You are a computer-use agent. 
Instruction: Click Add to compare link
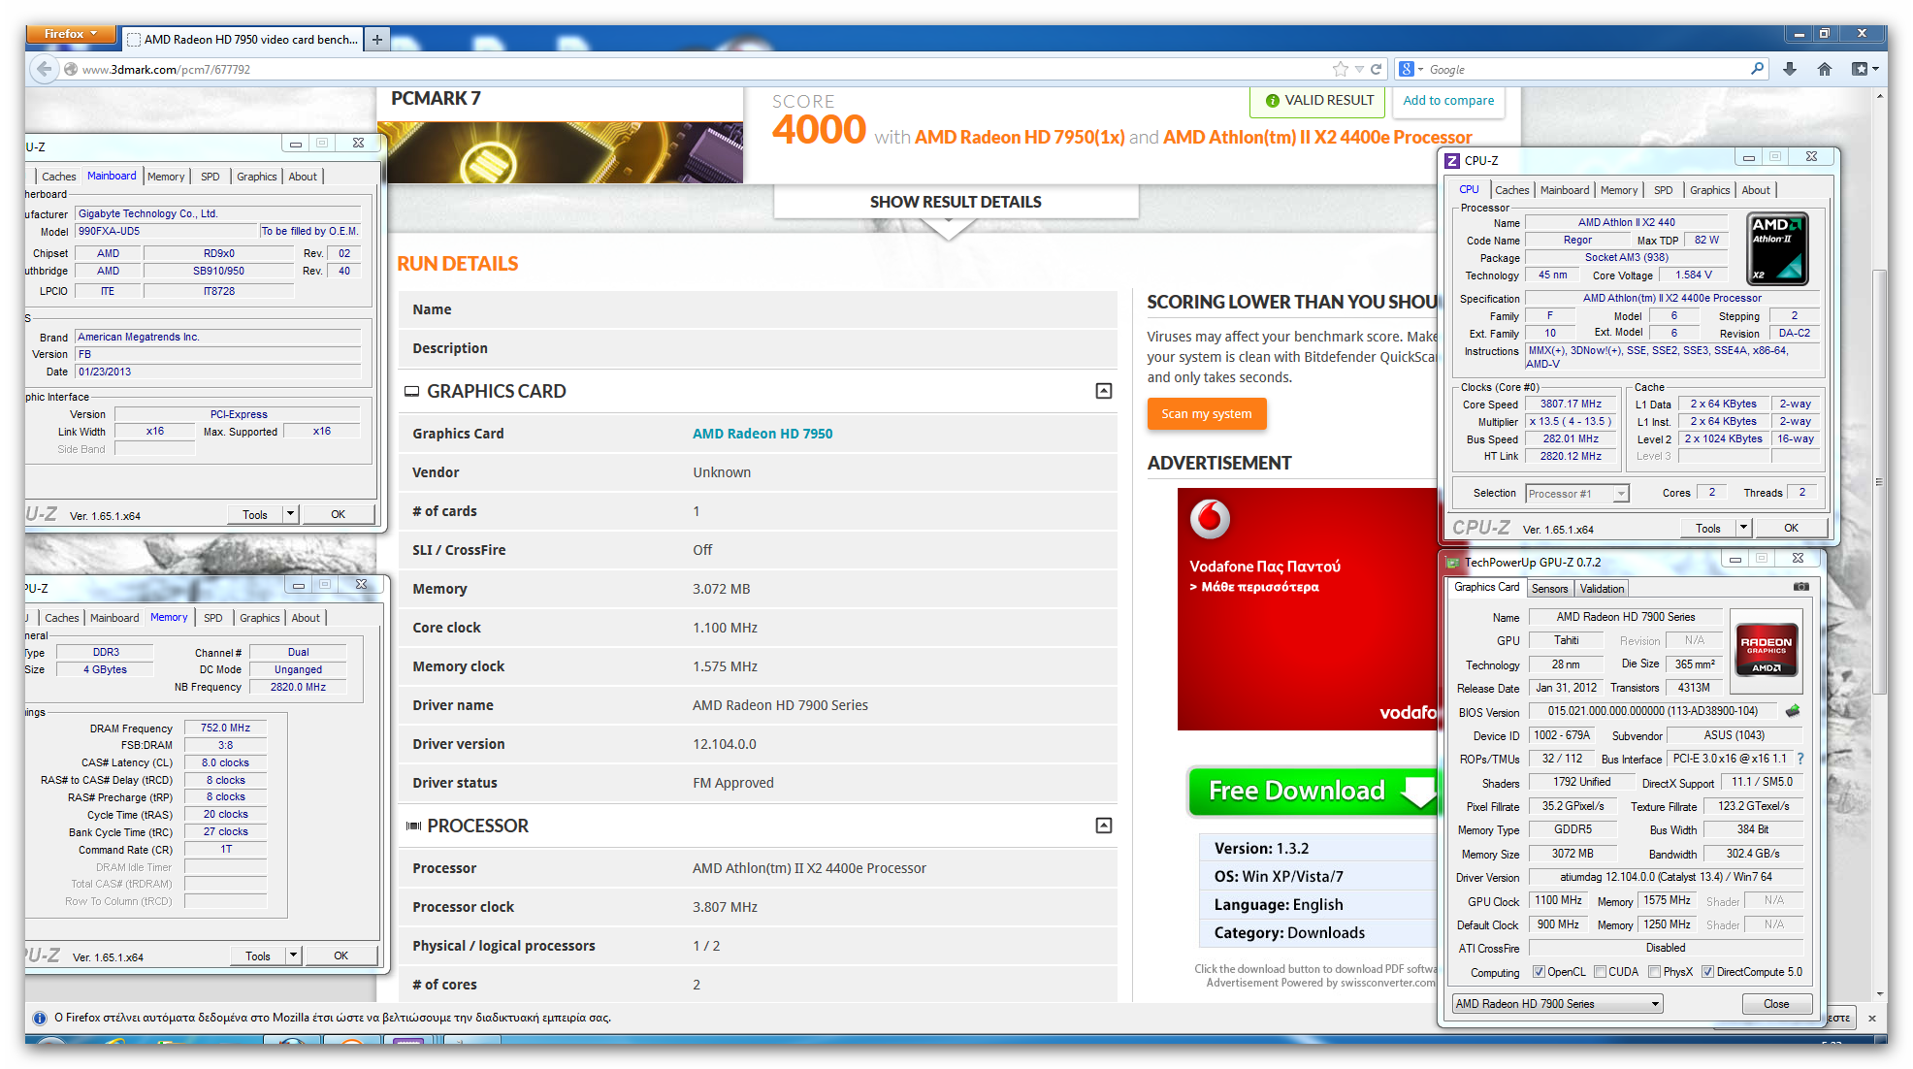(1448, 100)
